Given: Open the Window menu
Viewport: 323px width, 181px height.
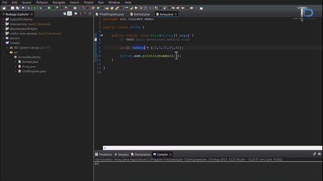Looking at the screenshot, I should pos(114,3).
